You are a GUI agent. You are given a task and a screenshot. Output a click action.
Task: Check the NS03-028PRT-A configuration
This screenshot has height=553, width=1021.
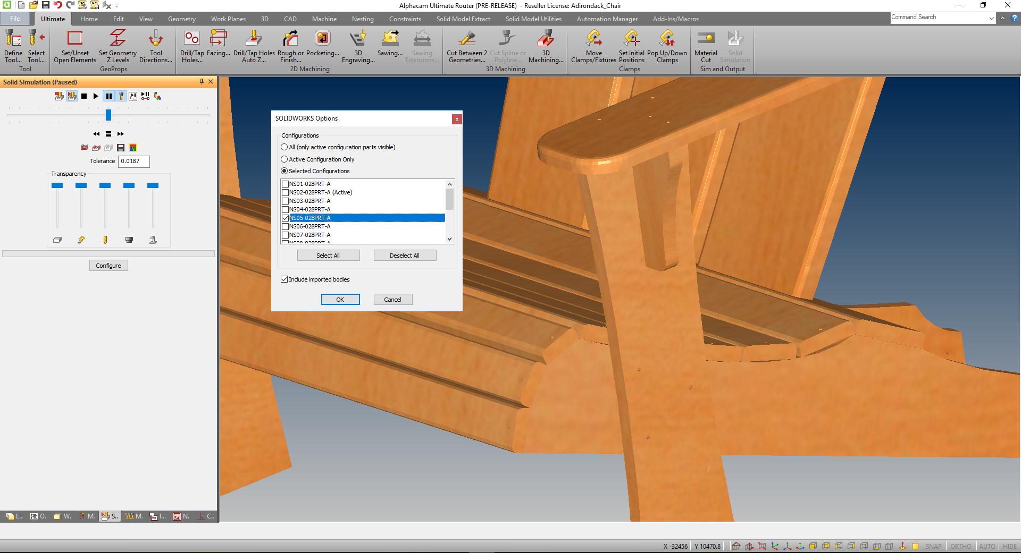pyautogui.click(x=286, y=201)
